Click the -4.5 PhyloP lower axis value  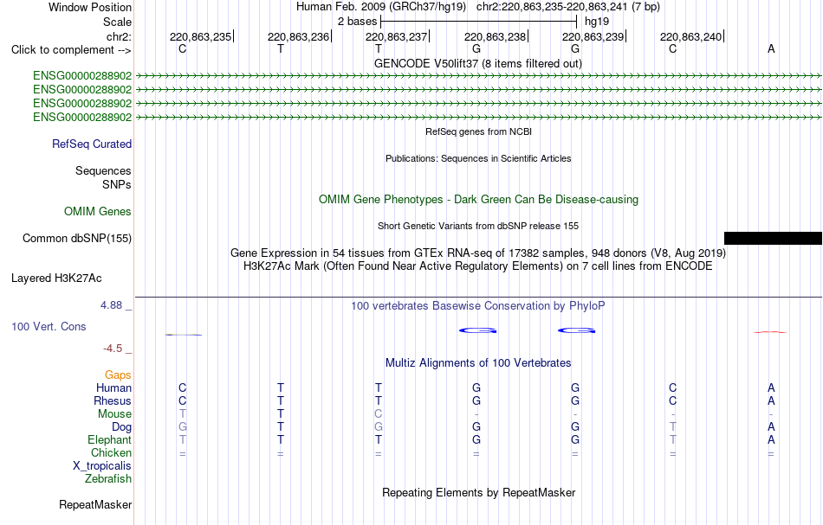coord(113,349)
